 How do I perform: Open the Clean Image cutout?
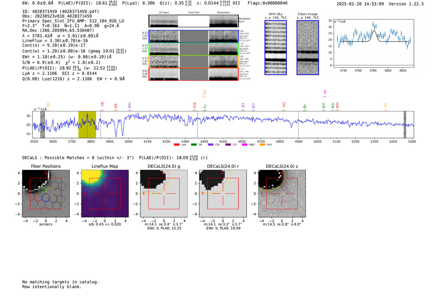tap(308, 48)
